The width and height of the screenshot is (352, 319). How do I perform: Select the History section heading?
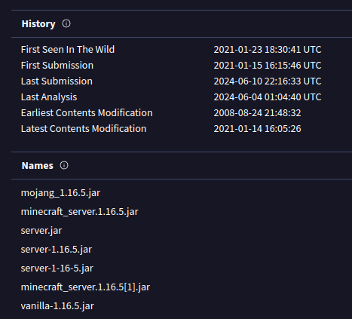pyautogui.click(x=38, y=24)
